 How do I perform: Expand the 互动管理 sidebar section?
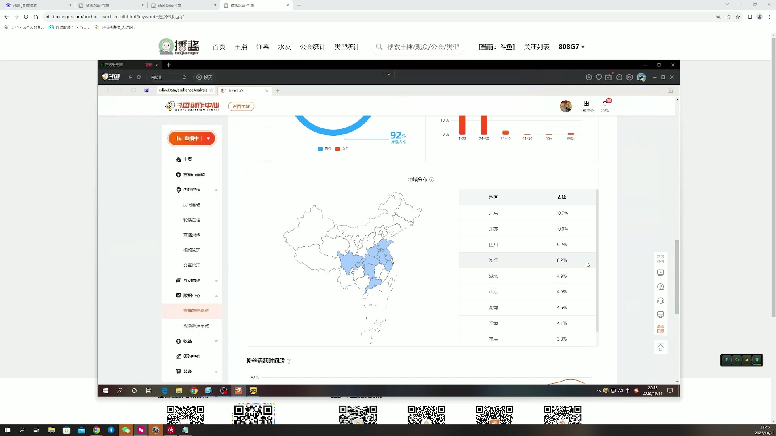(x=192, y=280)
